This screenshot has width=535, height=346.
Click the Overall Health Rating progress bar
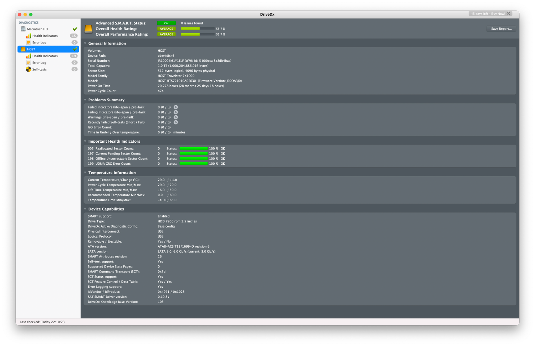coord(198,29)
